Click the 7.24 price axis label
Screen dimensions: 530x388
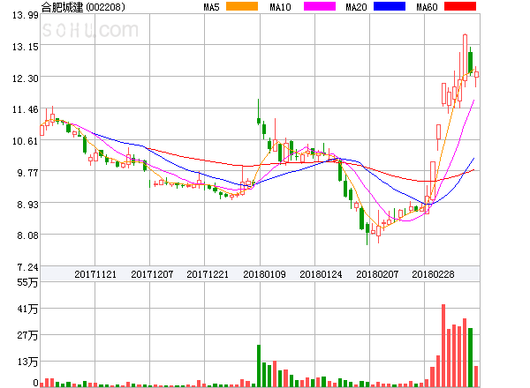27,267
